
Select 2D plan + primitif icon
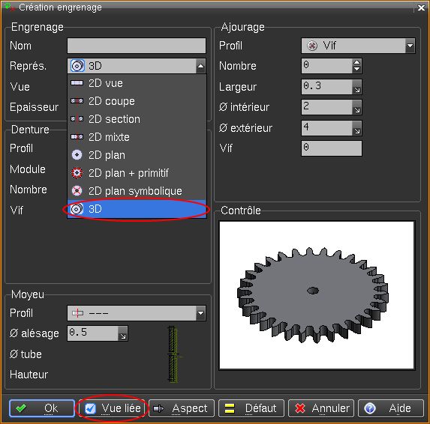[x=77, y=173]
